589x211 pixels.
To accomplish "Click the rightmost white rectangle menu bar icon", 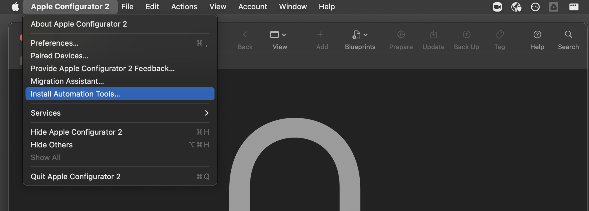I will tap(574, 7).
